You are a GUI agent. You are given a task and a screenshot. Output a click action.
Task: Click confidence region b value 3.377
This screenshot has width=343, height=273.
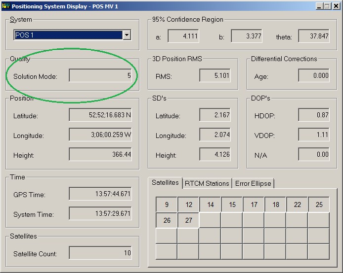tap(247, 36)
